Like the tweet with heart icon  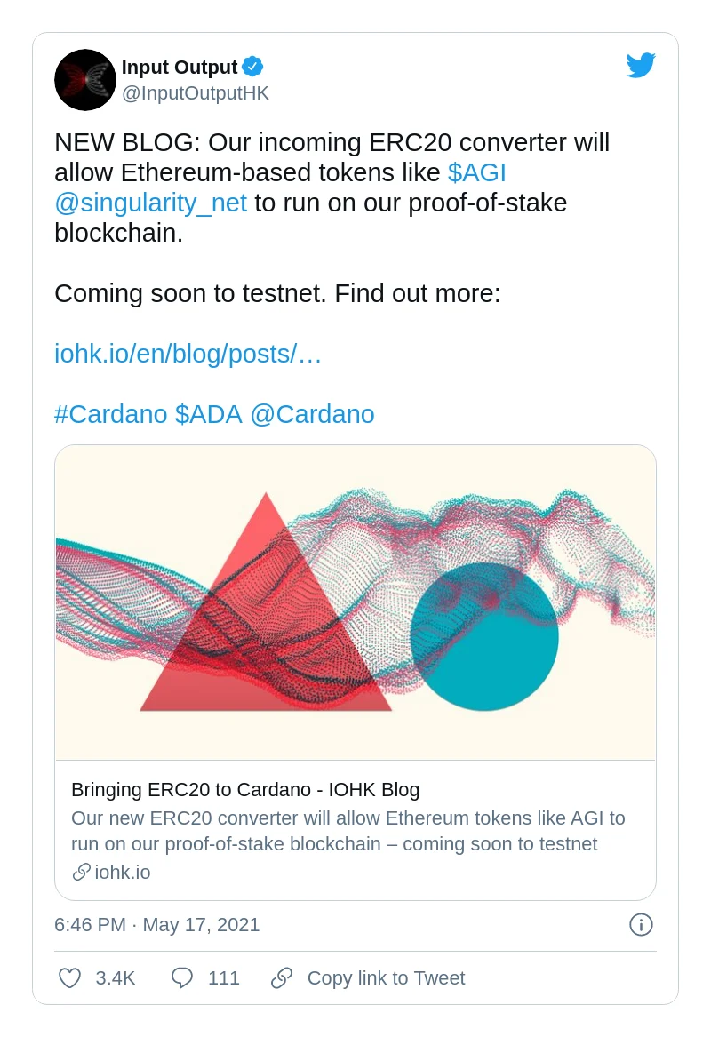pos(70,978)
